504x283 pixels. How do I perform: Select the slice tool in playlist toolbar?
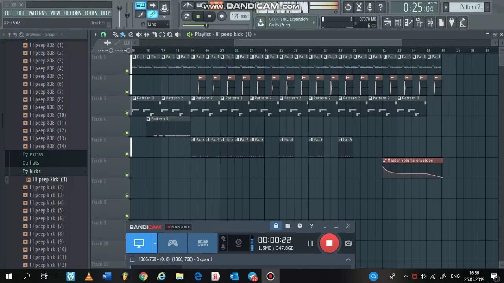(x=154, y=35)
